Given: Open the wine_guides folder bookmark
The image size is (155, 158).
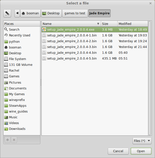Looking at the screenshot, I should (x=22, y=111).
